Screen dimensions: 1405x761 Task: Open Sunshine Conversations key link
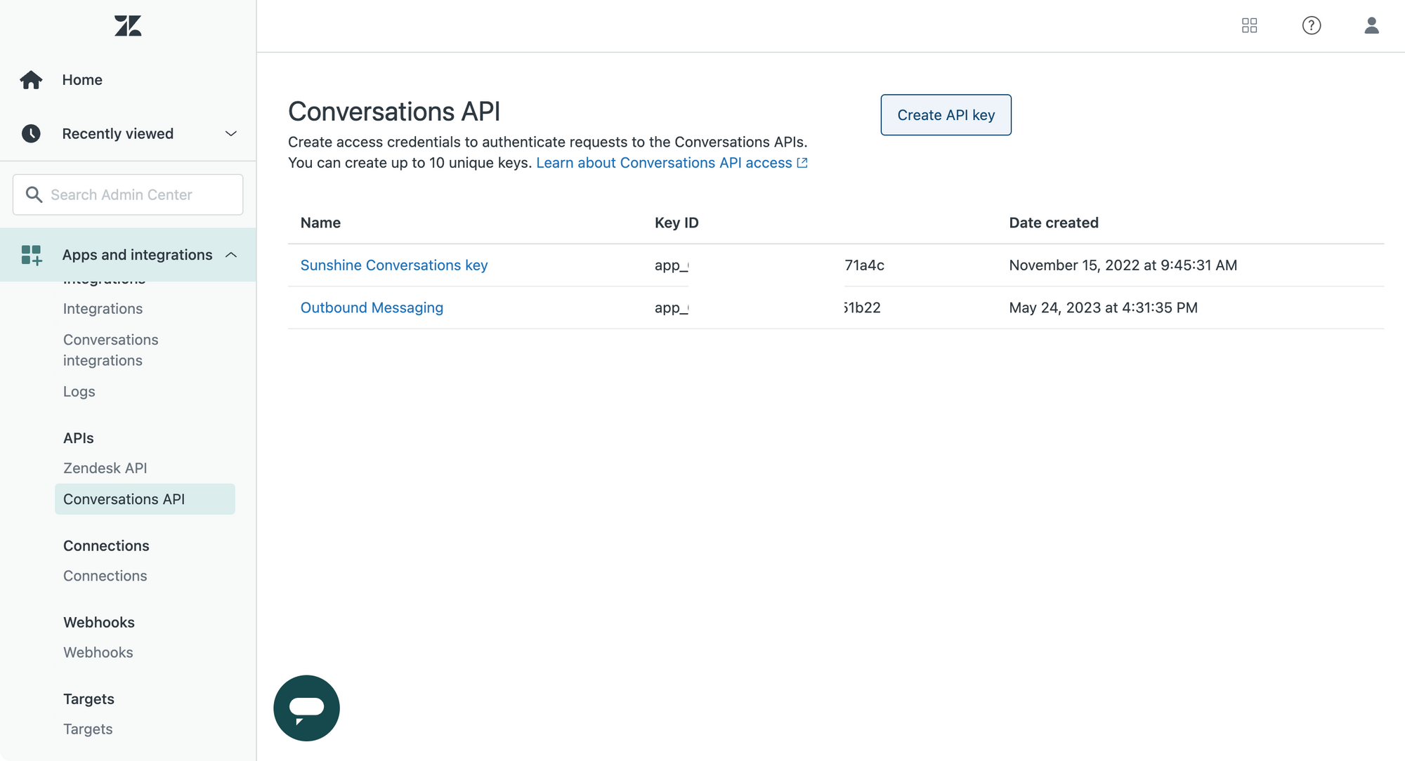pyautogui.click(x=393, y=265)
